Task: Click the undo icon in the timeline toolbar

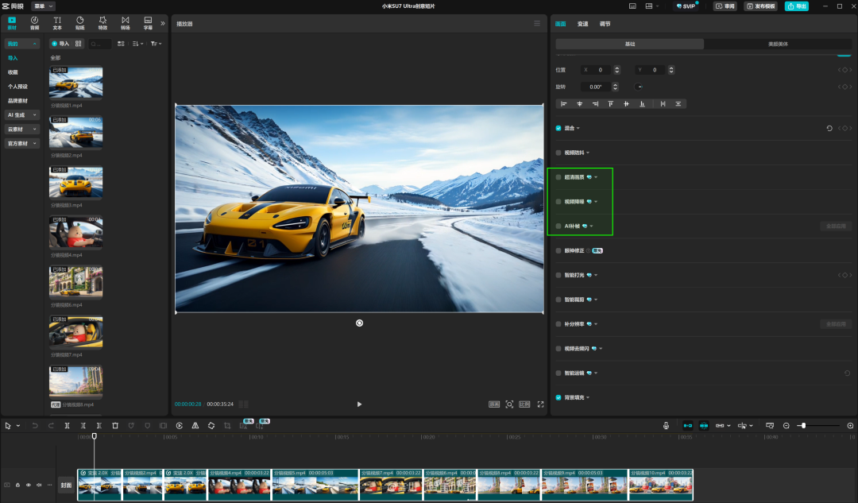Action: click(34, 425)
